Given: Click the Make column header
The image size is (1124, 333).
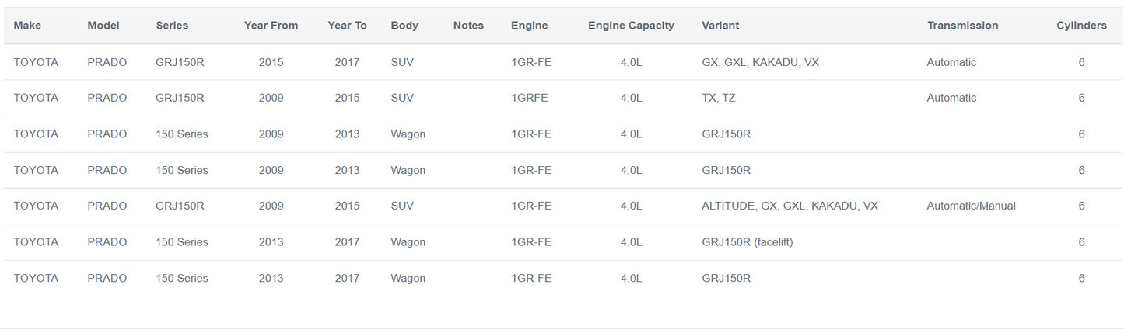Looking at the screenshot, I should [27, 26].
